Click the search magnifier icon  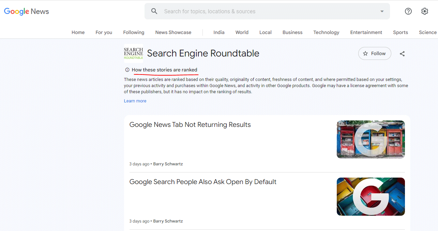pyautogui.click(x=154, y=11)
